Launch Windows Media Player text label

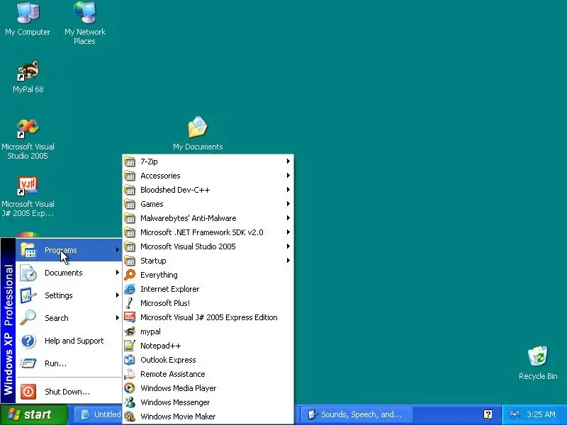179,388
